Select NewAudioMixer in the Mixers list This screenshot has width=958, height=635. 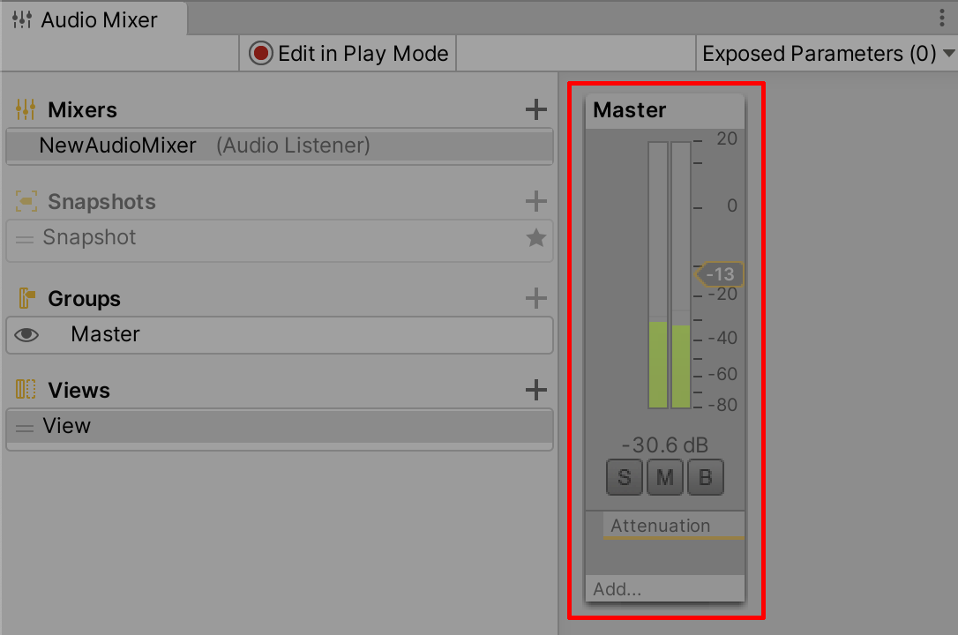[x=280, y=146]
